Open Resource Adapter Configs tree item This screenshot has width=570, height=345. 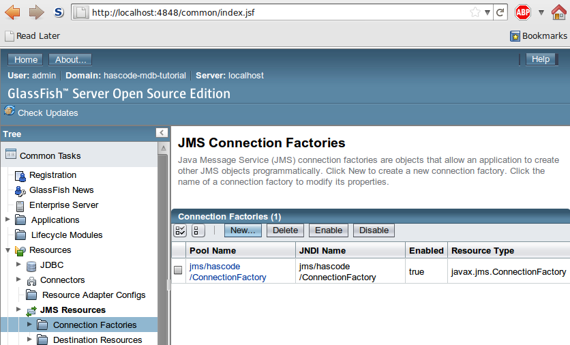[x=94, y=295]
